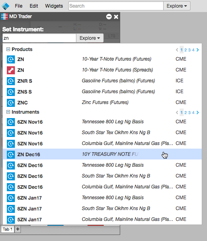207x241 pixels.
Task: Click the red ZN spreads icon
Action: [x=11, y=70]
